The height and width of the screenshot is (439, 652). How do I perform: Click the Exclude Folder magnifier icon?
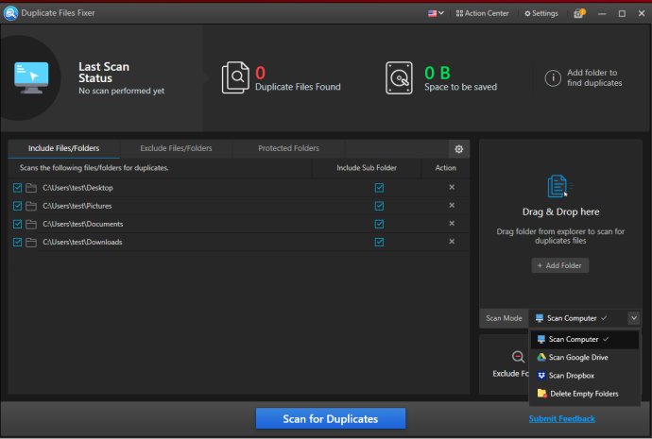coord(518,357)
